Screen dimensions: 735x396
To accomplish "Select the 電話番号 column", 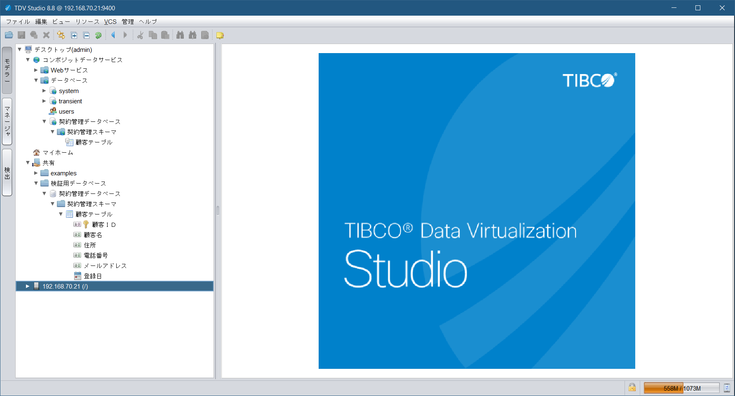I will tap(96, 256).
